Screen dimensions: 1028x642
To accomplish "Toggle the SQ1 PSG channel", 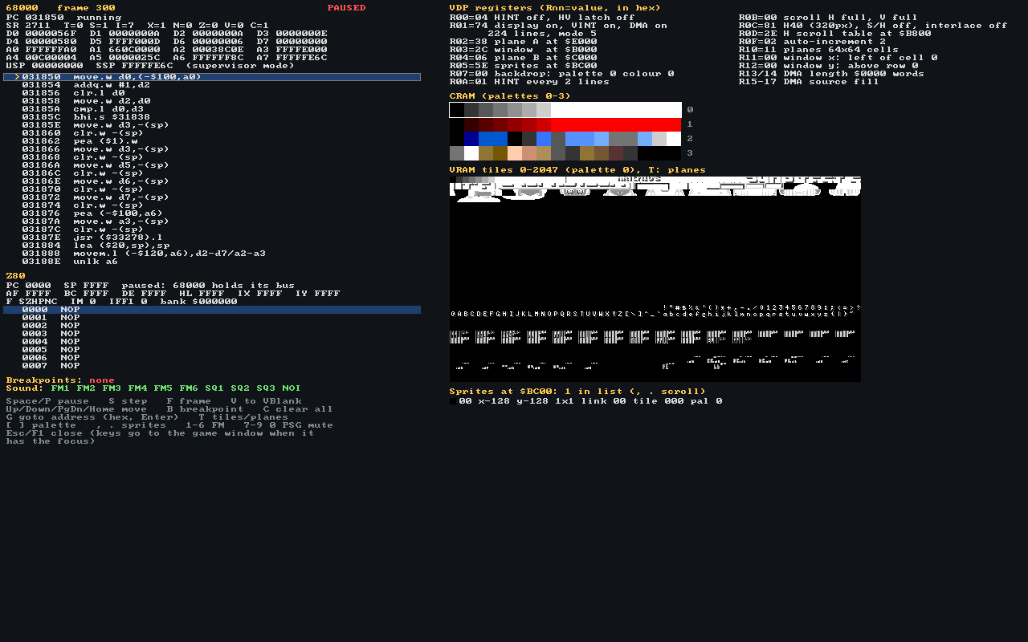I will pos(214,388).
